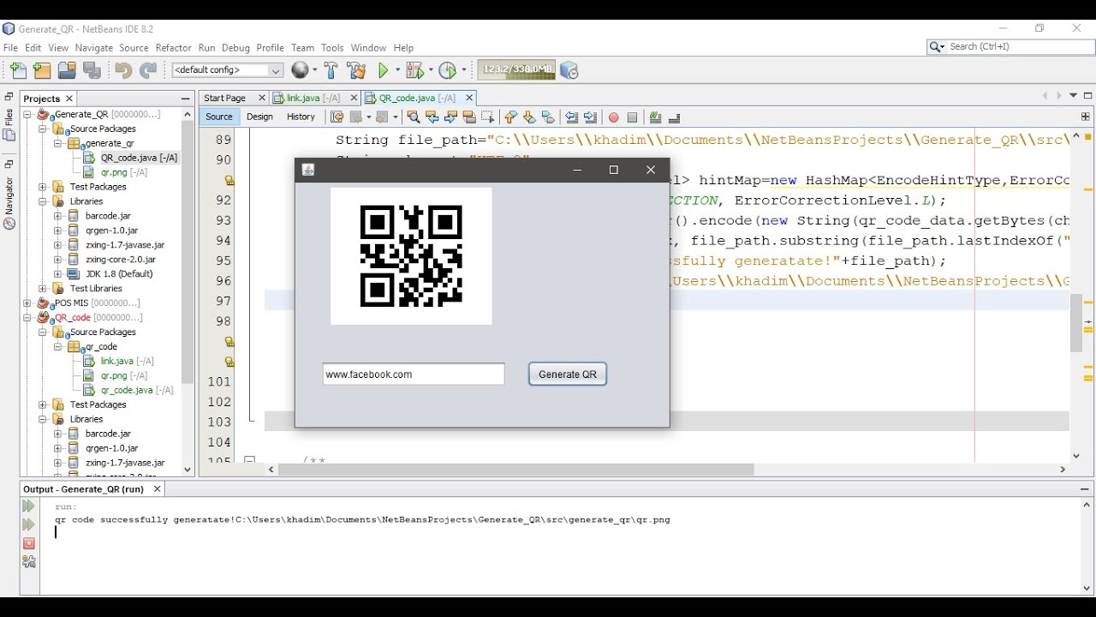Screen dimensions: 1096x617
Task: Expand barcode.jar under Generate_QR Libraries
Action: (x=57, y=216)
